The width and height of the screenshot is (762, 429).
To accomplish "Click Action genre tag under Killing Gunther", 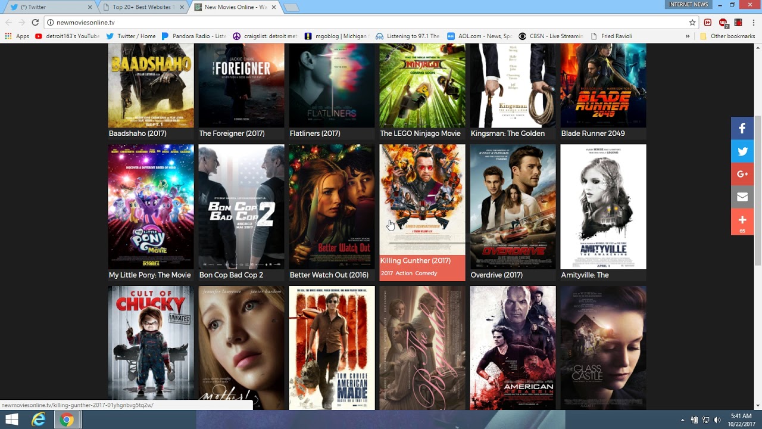I will pyautogui.click(x=404, y=273).
